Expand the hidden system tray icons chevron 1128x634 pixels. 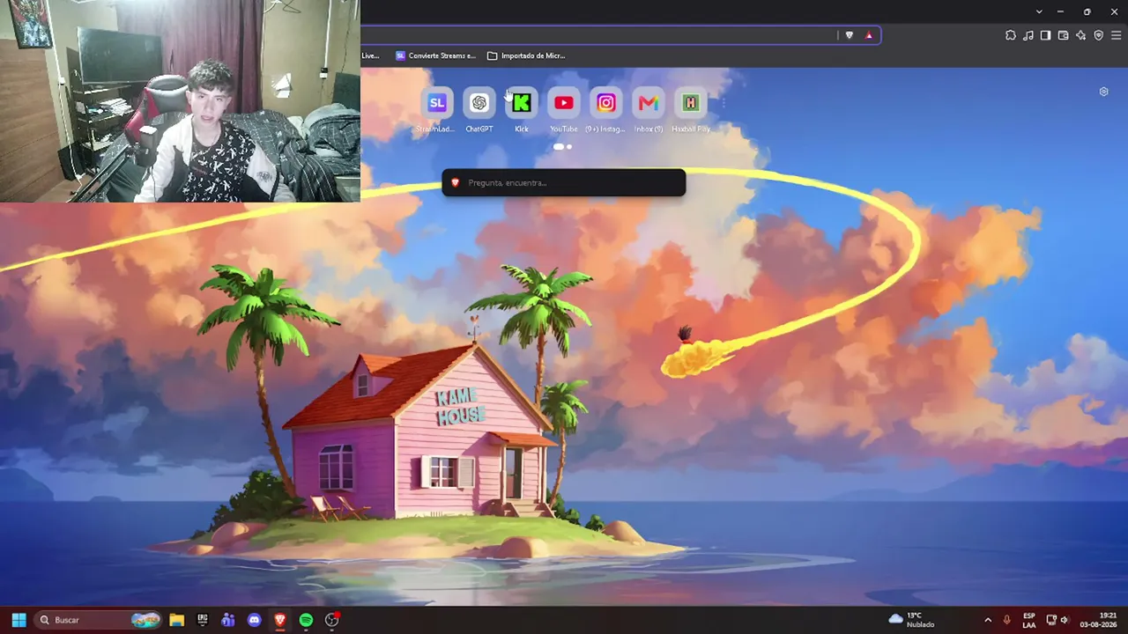pyautogui.click(x=988, y=620)
